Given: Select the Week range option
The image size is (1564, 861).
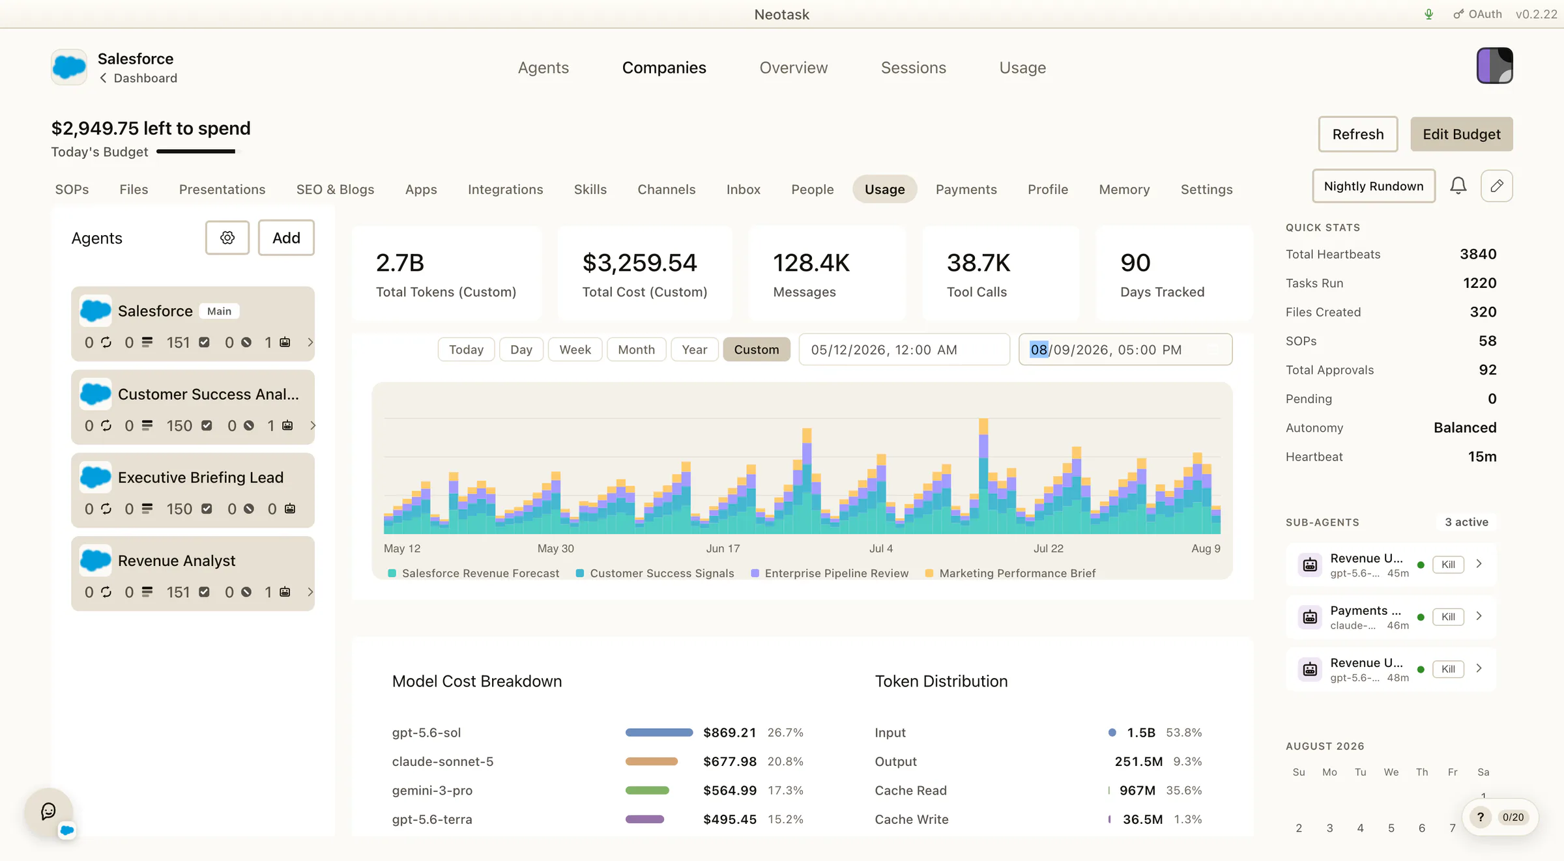Looking at the screenshot, I should (575, 350).
